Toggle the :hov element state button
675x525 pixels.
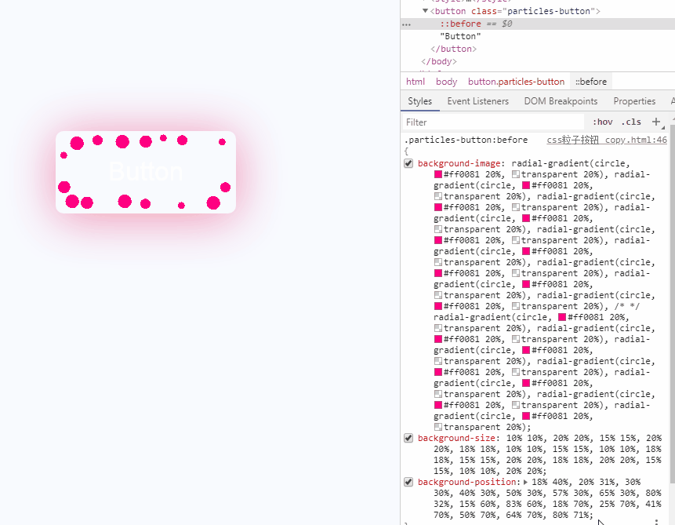click(x=602, y=122)
